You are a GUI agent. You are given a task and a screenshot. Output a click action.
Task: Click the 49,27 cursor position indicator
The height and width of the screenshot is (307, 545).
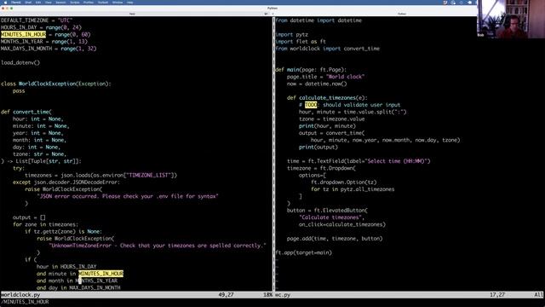[x=226, y=295]
